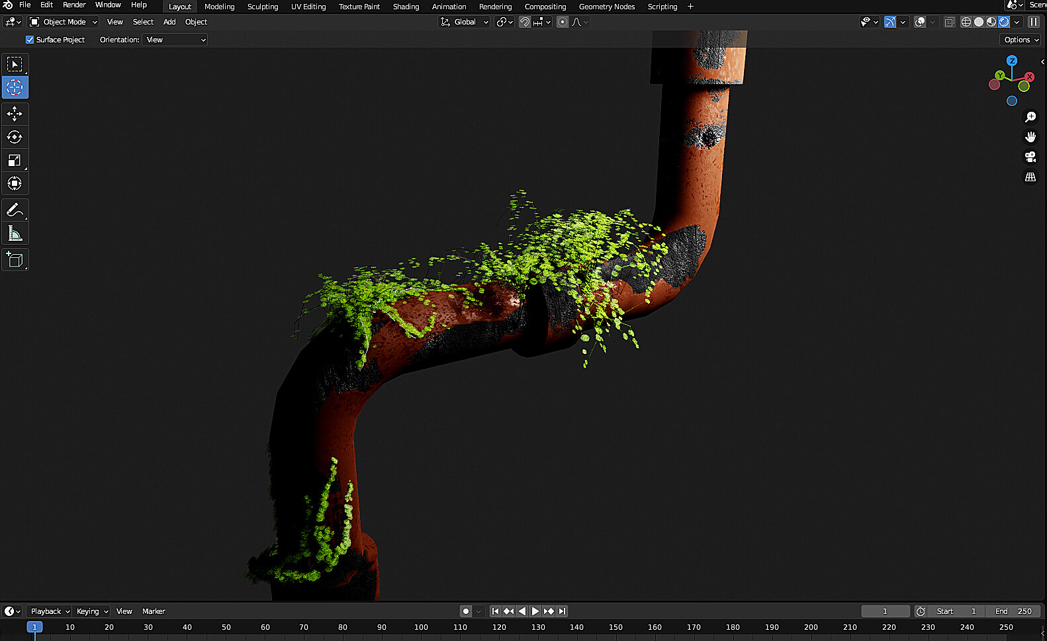This screenshot has height=641, width=1047.
Task: Select the Measure ruler tool
Action: (15, 233)
